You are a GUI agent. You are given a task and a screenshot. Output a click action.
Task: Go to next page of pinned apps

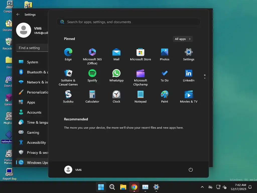point(205,78)
